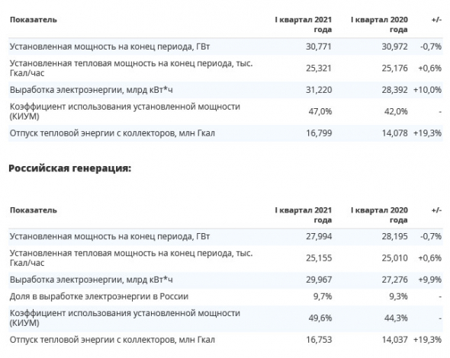Click the 29,967 generation value

(319, 280)
